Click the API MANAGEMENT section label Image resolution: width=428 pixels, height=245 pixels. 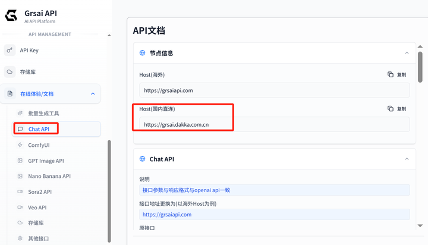tap(50, 34)
